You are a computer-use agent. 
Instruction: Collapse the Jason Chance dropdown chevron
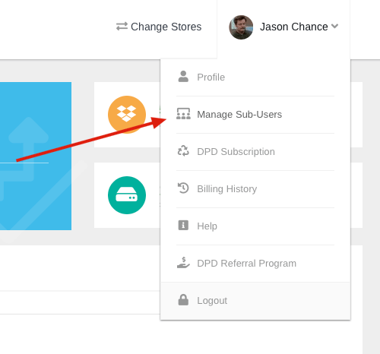(334, 26)
